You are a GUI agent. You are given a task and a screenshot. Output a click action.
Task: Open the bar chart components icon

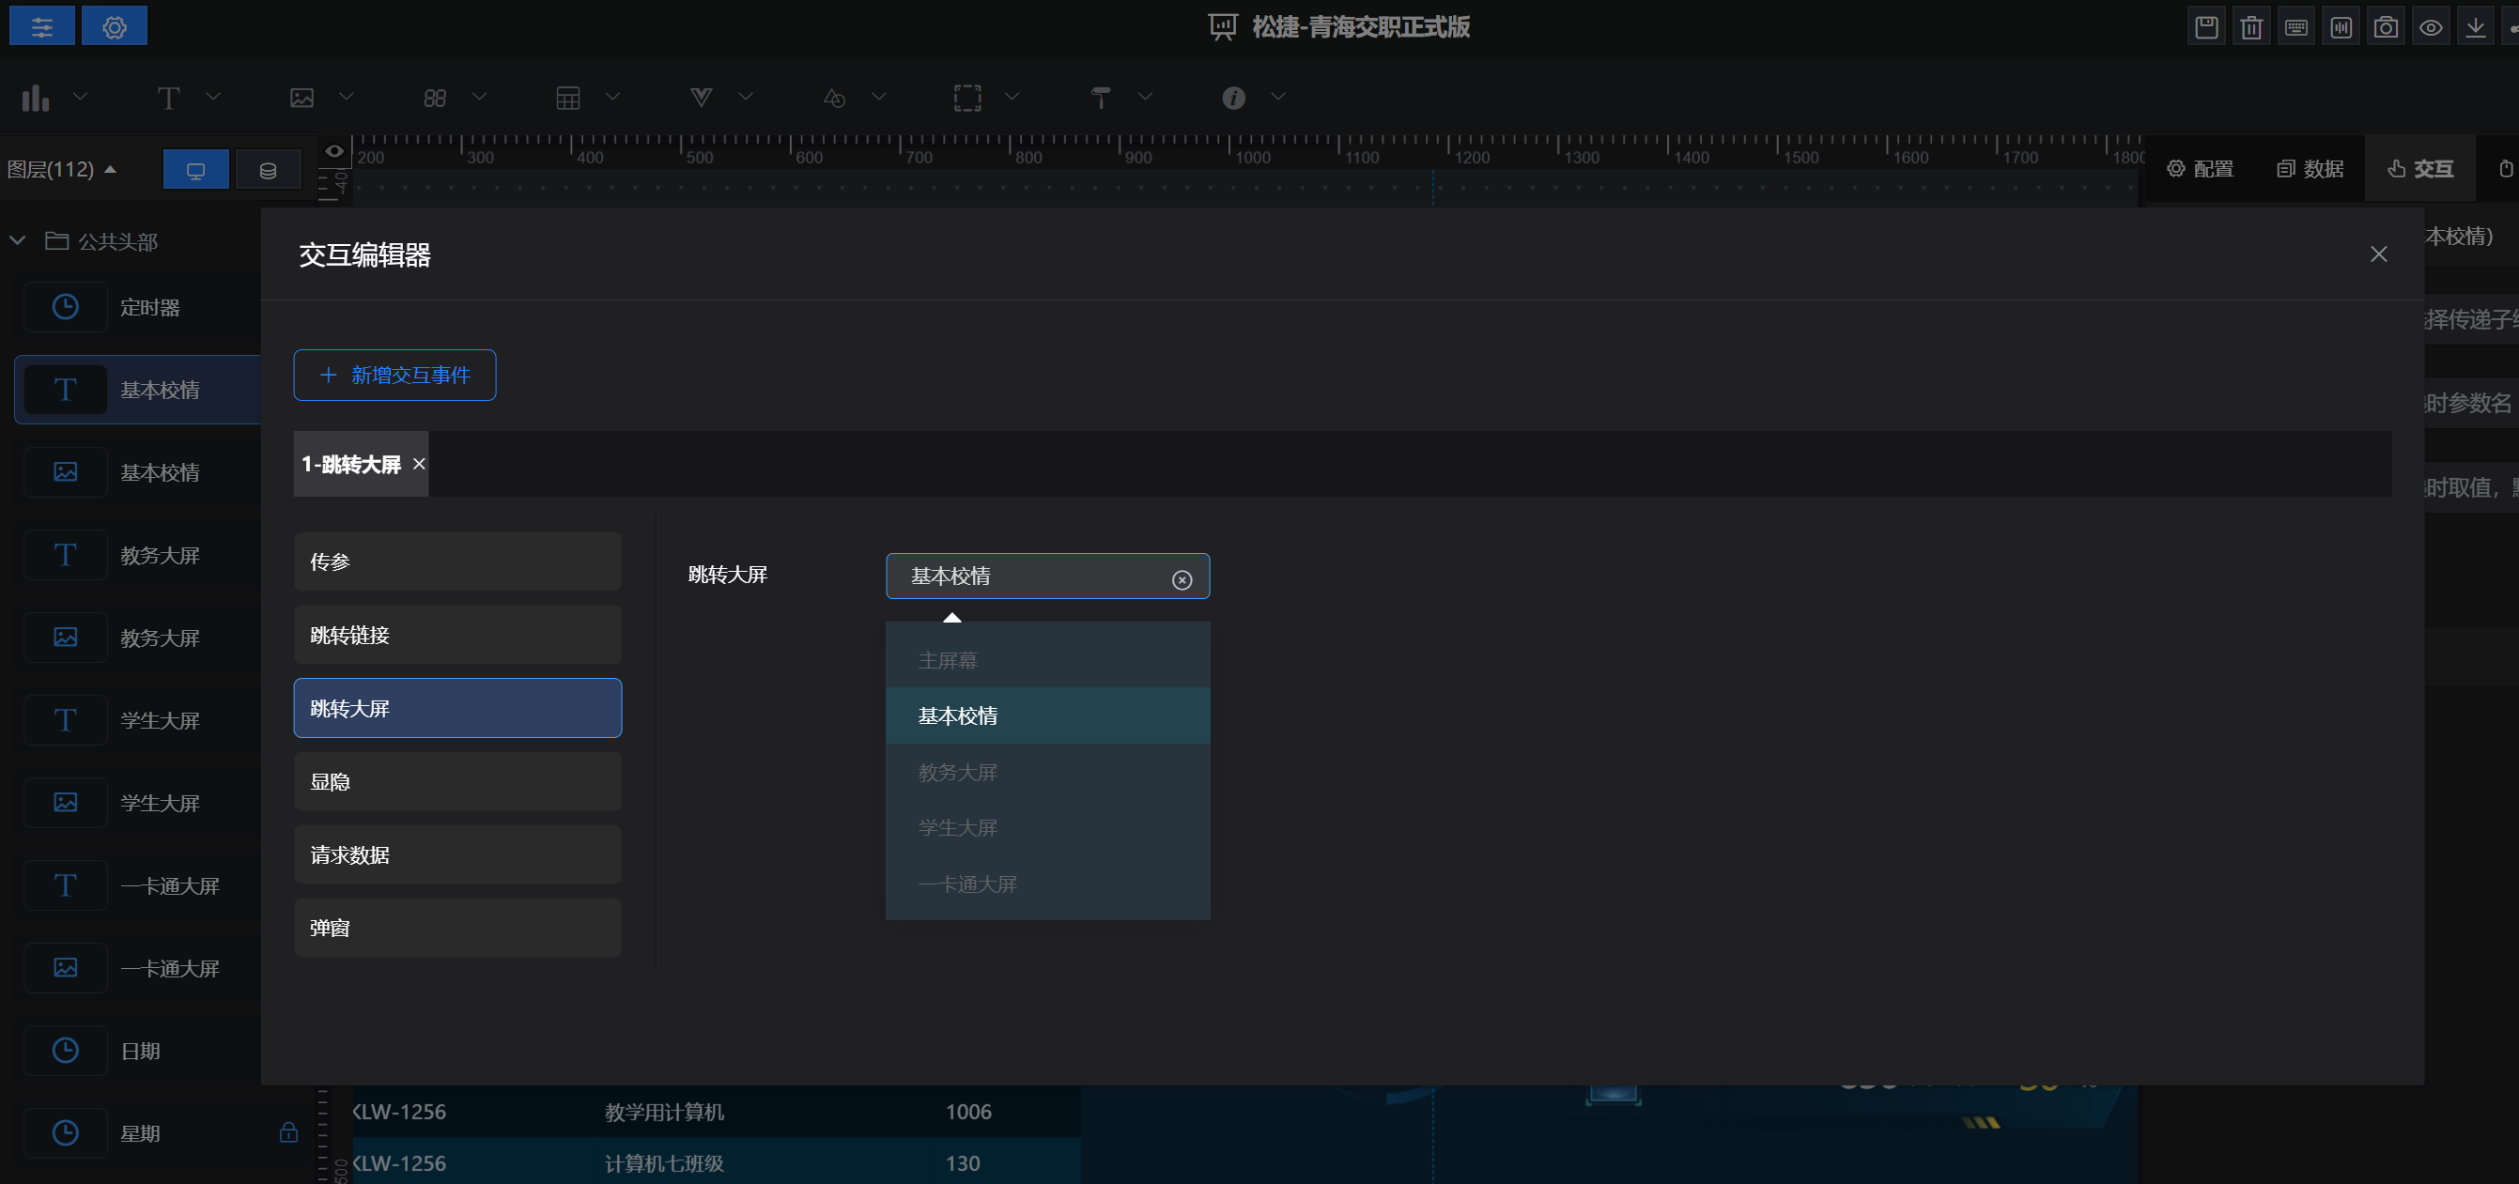[x=35, y=98]
